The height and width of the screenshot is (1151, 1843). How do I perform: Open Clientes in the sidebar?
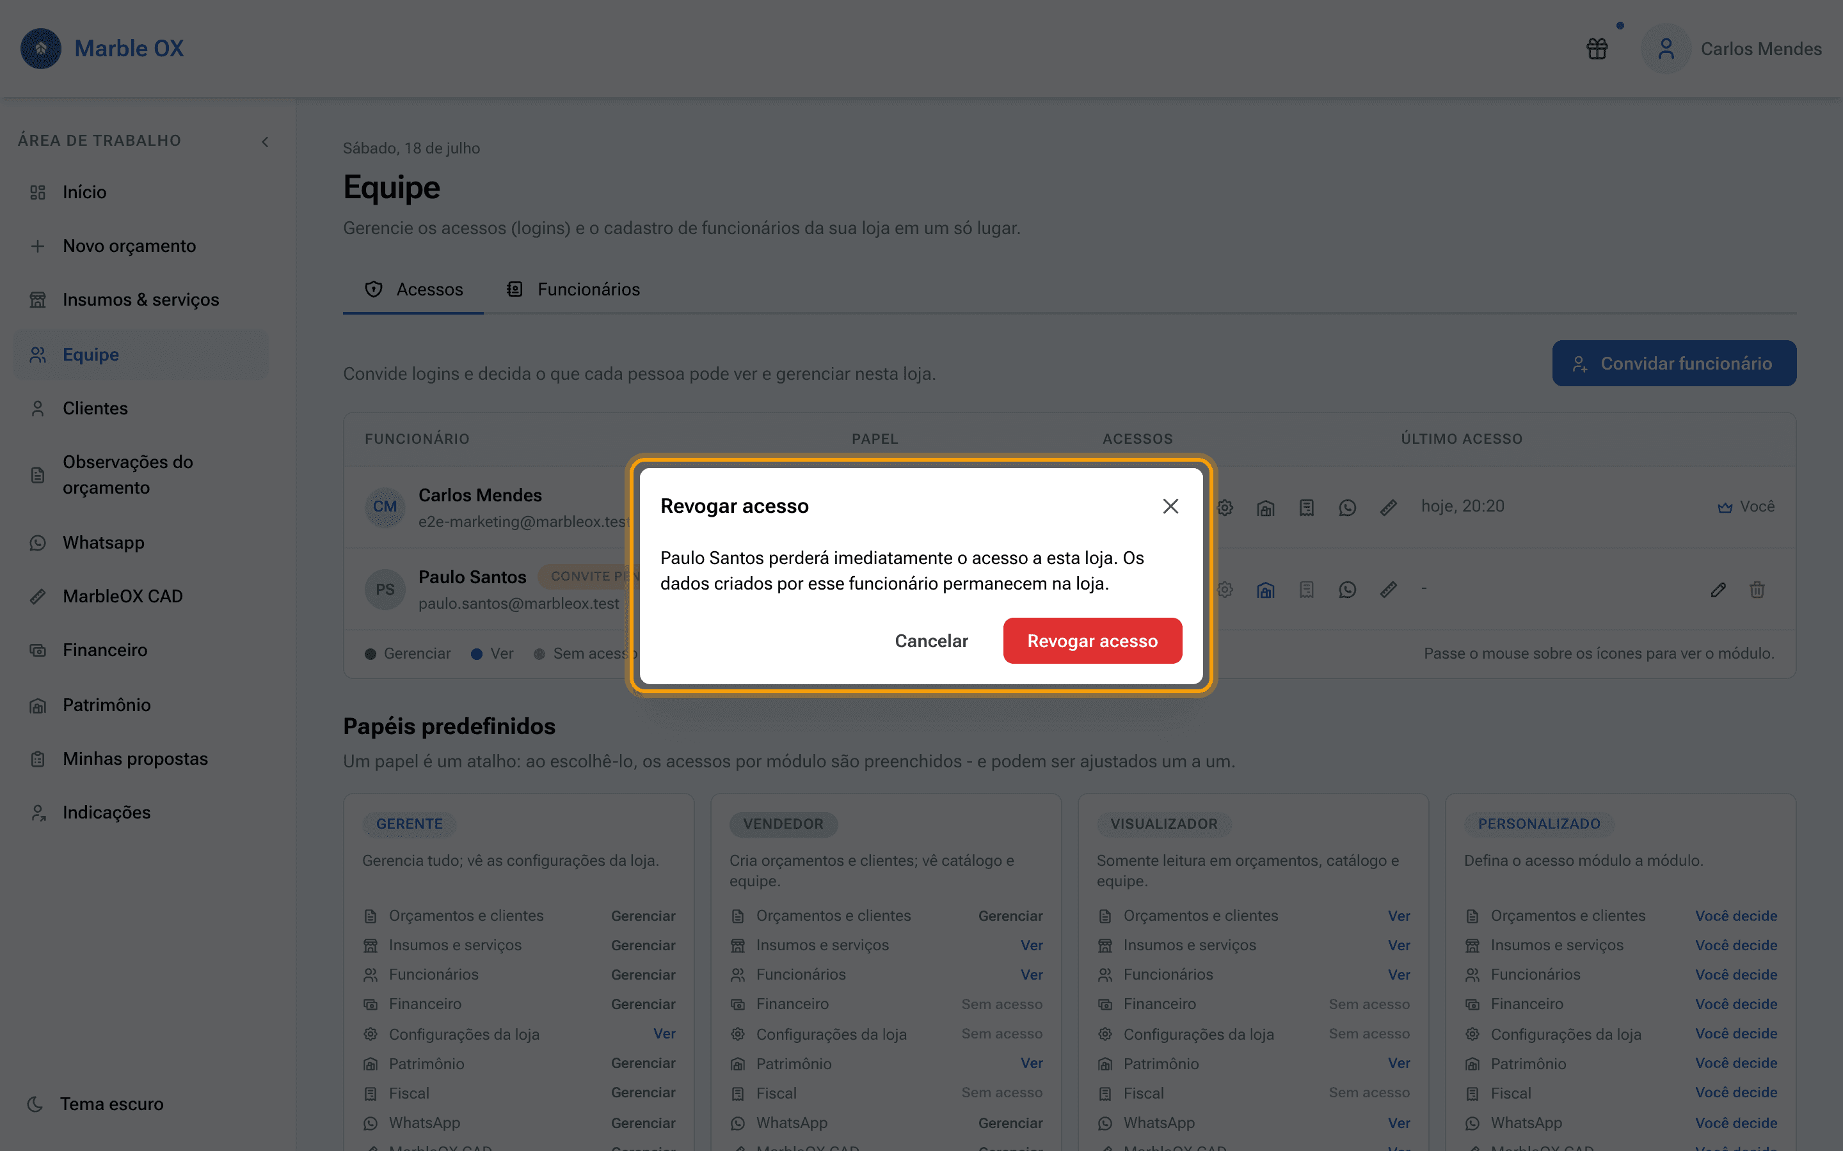point(141,409)
